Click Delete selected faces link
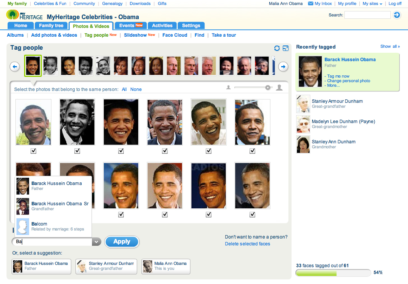This screenshot has width=408, height=284. 247,244
